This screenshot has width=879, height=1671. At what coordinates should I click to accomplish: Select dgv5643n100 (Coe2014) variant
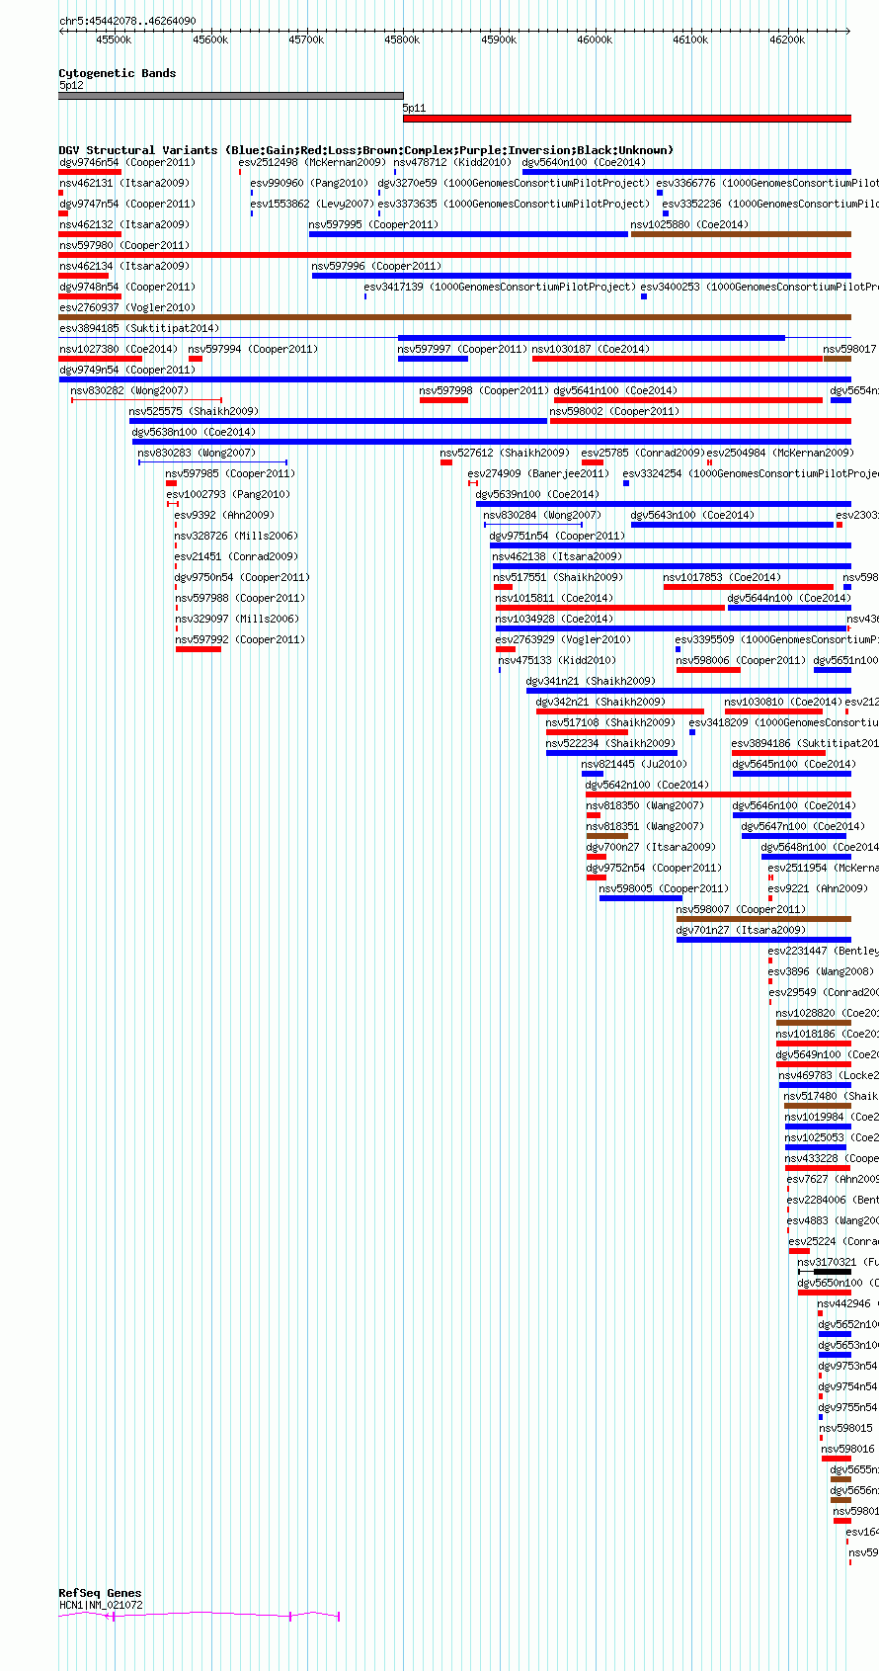732,525
